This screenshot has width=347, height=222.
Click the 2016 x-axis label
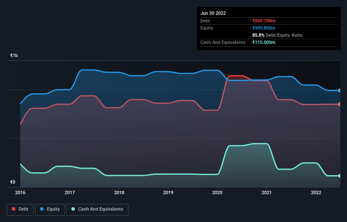point(20,192)
